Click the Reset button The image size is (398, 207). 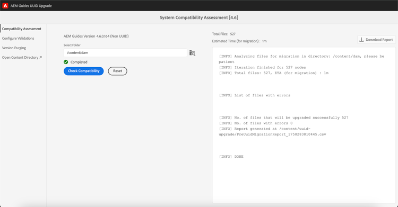pyautogui.click(x=117, y=71)
